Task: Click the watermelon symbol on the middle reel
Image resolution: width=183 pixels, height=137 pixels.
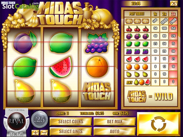Action: pos(61,67)
